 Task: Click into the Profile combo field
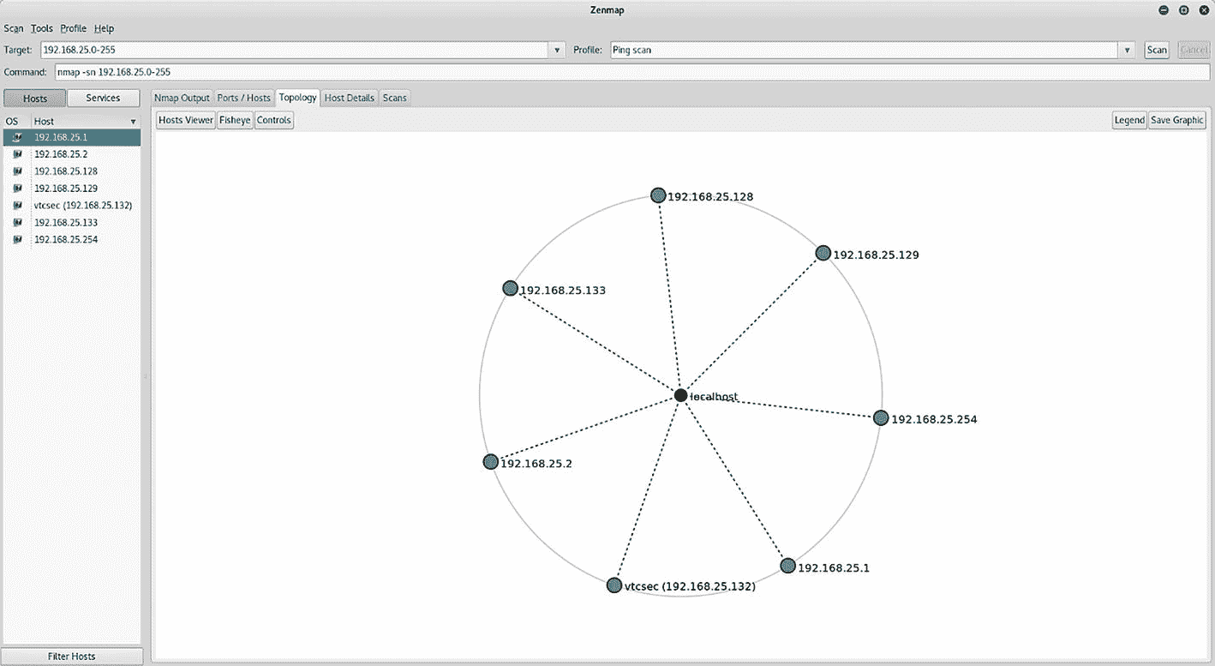865,50
